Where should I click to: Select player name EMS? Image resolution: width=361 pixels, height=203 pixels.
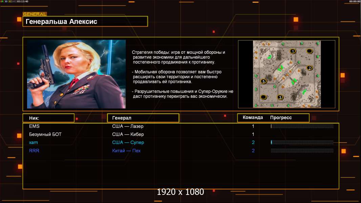click(x=34, y=126)
